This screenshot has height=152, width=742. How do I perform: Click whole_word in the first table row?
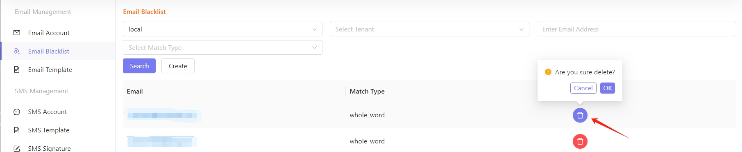coord(367,115)
